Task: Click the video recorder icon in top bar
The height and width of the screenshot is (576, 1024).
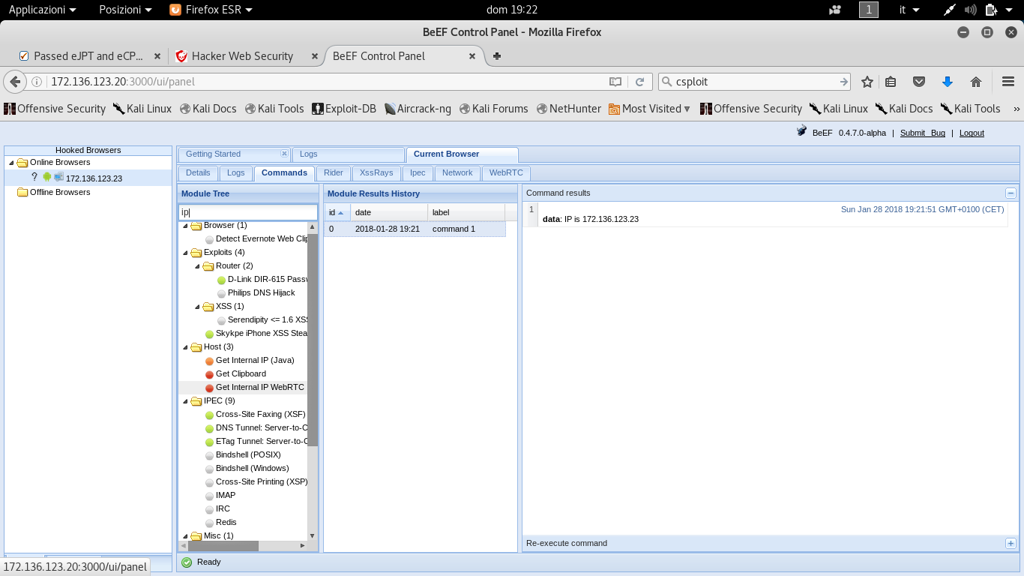Action: (835, 10)
